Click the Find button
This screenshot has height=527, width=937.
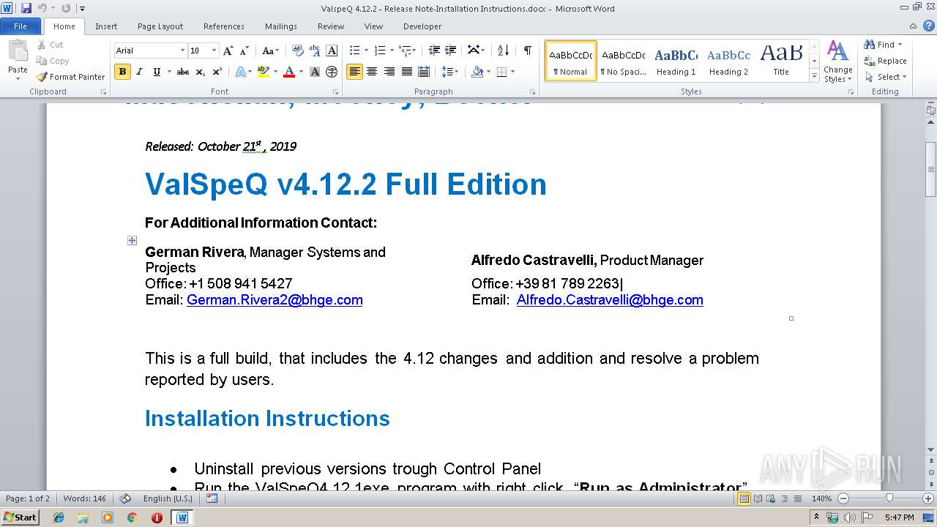884,45
